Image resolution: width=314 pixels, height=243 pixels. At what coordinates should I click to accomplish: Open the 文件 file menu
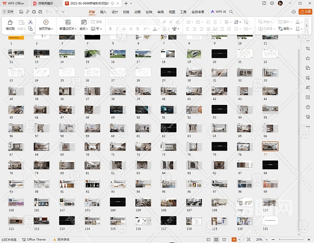pos(8,12)
